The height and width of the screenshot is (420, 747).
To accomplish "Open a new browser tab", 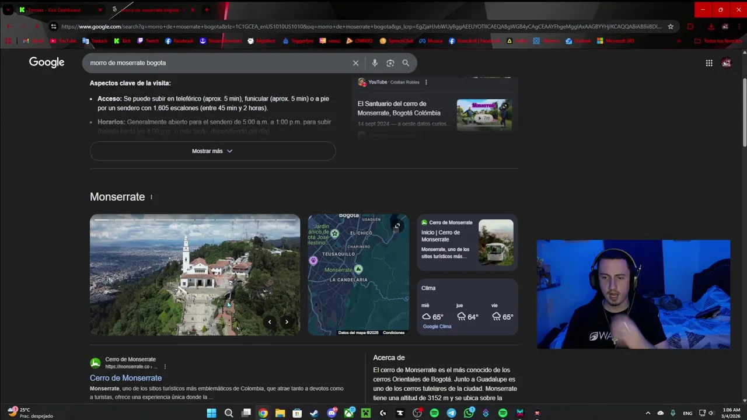I will pos(207,10).
